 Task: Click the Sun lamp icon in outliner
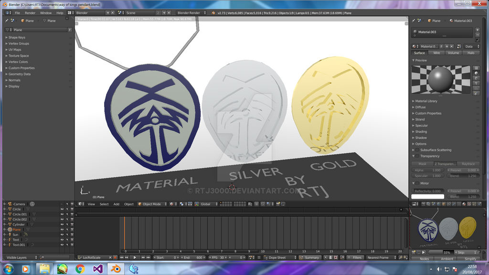coord(10,234)
